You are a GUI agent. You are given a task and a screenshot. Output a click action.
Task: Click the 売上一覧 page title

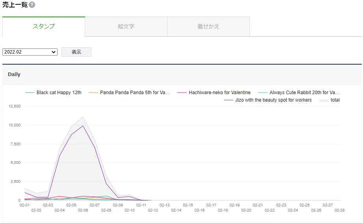click(x=15, y=5)
